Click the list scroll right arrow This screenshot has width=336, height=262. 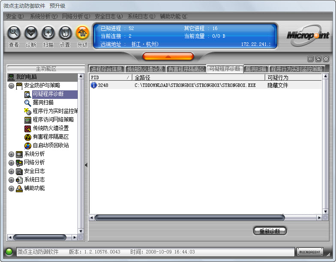pyautogui.click(x=319, y=217)
